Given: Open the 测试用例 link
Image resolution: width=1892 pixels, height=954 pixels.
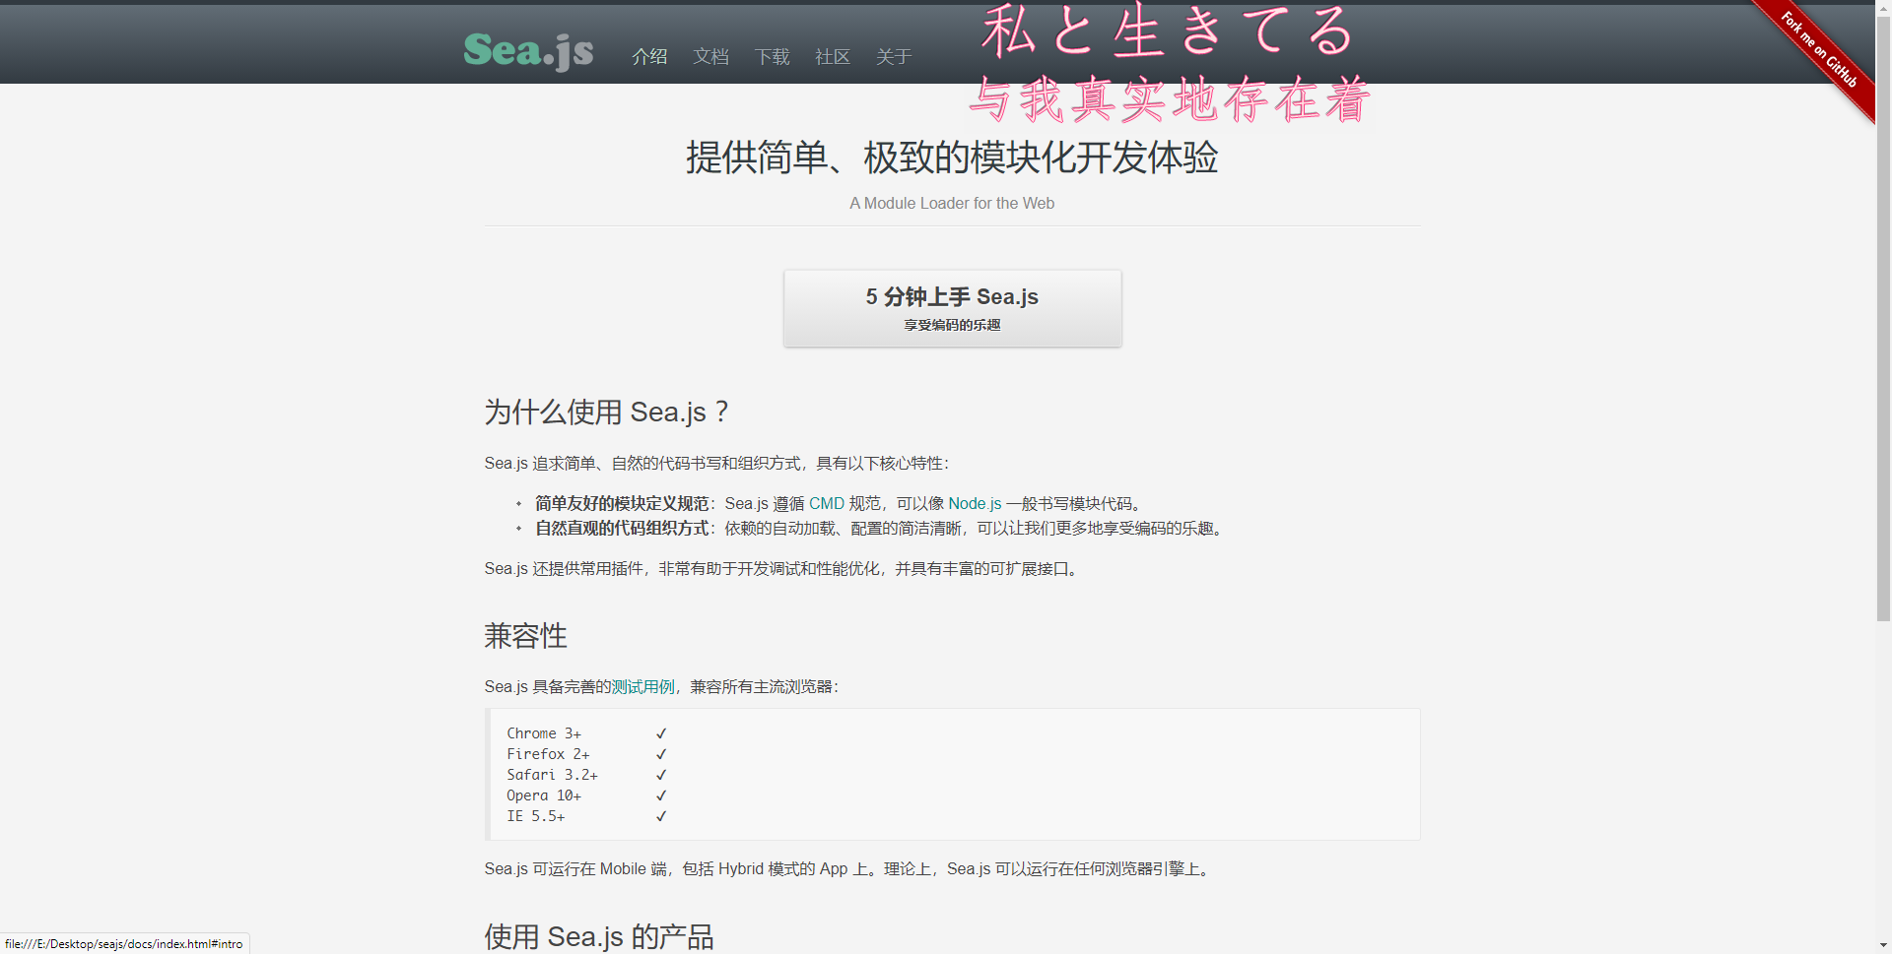Looking at the screenshot, I should (642, 686).
